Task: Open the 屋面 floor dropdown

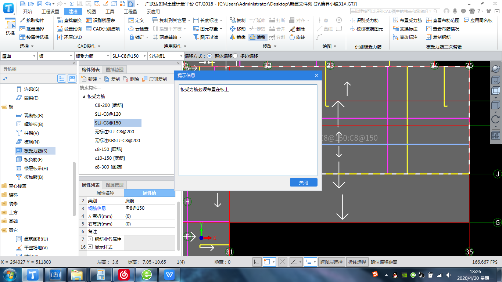Action: [19, 56]
